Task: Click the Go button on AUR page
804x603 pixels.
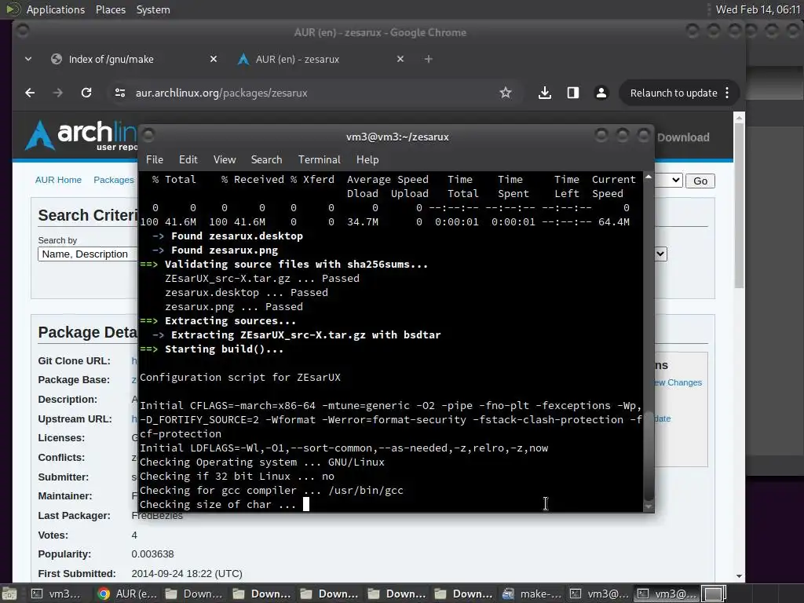Action: point(700,181)
